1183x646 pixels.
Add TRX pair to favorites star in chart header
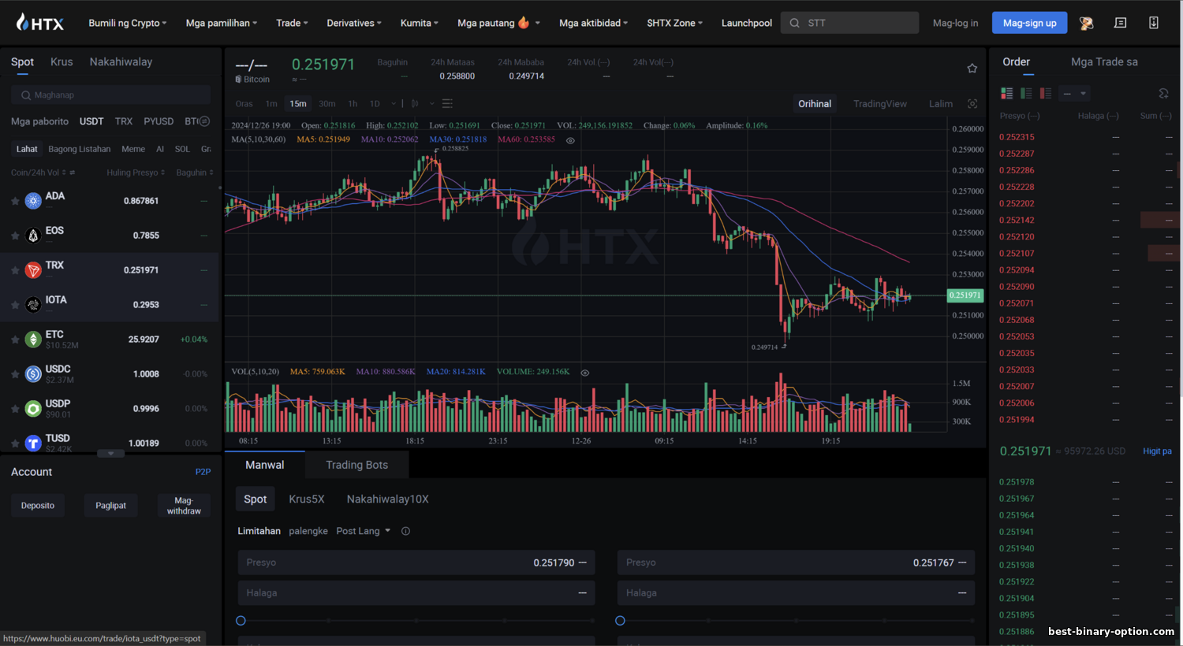(972, 69)
